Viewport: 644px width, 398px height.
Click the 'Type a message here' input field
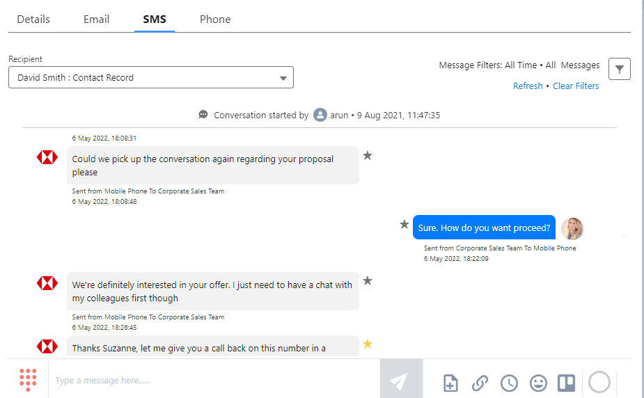(214, 381)
